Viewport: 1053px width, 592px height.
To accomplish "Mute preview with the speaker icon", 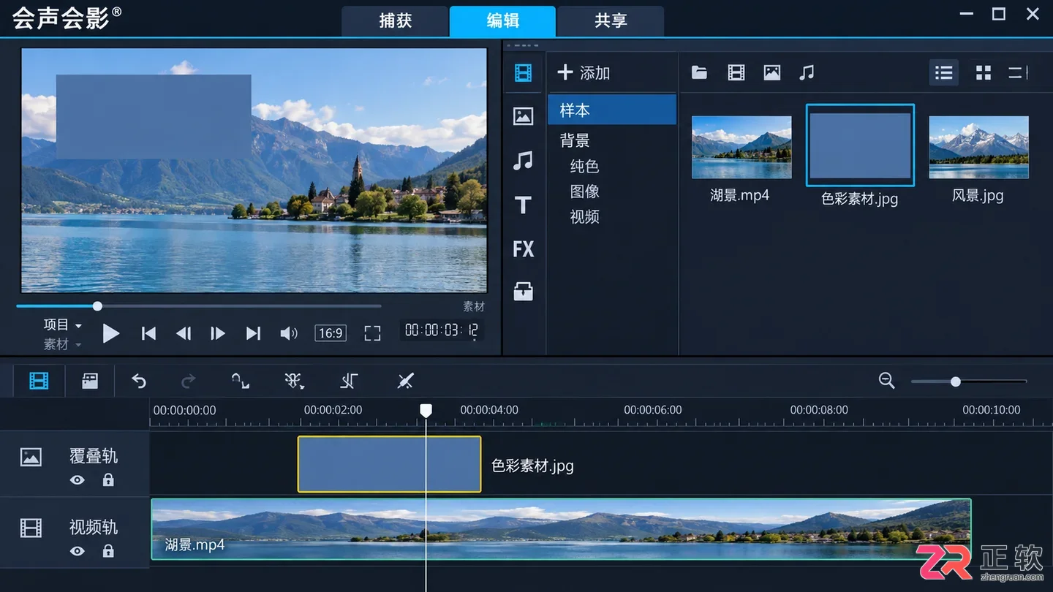I will (x=289, y=333).
